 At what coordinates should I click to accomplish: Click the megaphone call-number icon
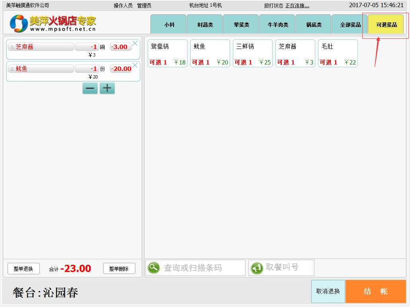[x=257, y=268]
